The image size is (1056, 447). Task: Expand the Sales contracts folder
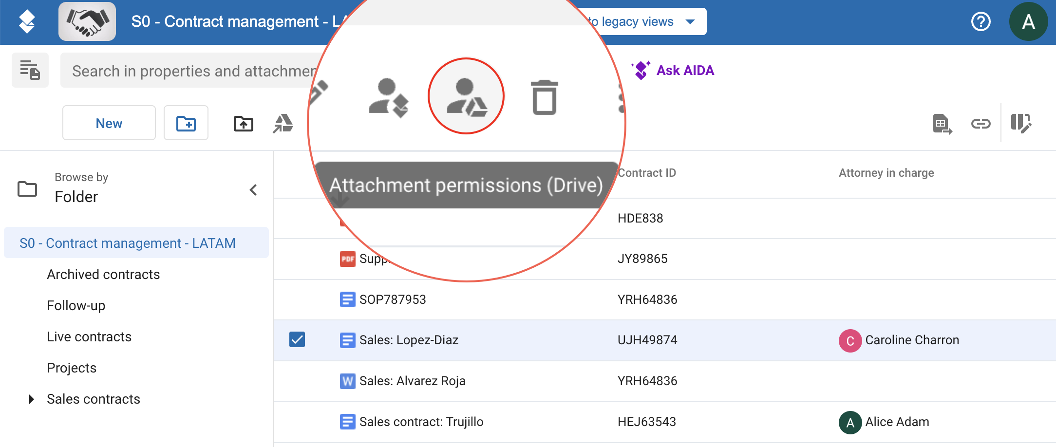coord(32,399)
